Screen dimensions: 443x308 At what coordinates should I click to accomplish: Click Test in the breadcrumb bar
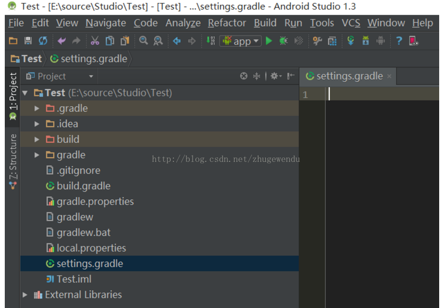[x=26, y=59]
